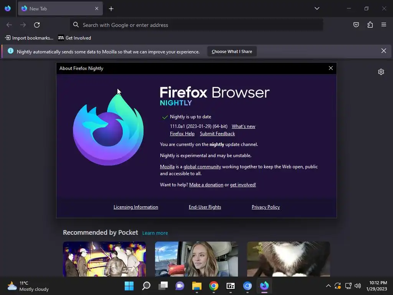This screenshot has height=295, width=393.
Task: Click Learn more next to Recommended by Pocket
Action: 155,233
